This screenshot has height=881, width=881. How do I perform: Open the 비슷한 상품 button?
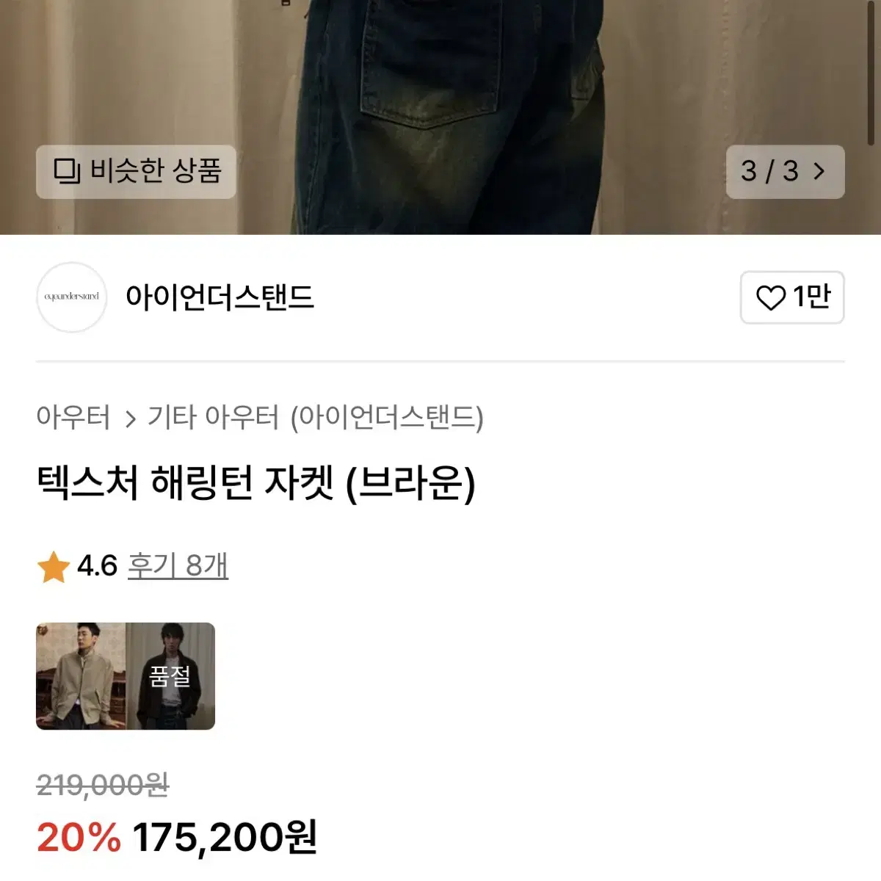136,172
